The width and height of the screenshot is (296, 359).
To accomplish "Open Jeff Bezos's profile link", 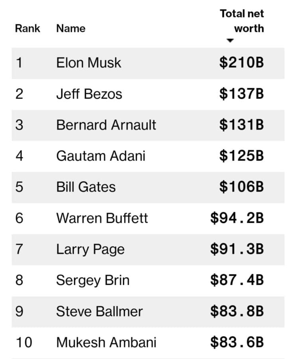I will [89, 94].
